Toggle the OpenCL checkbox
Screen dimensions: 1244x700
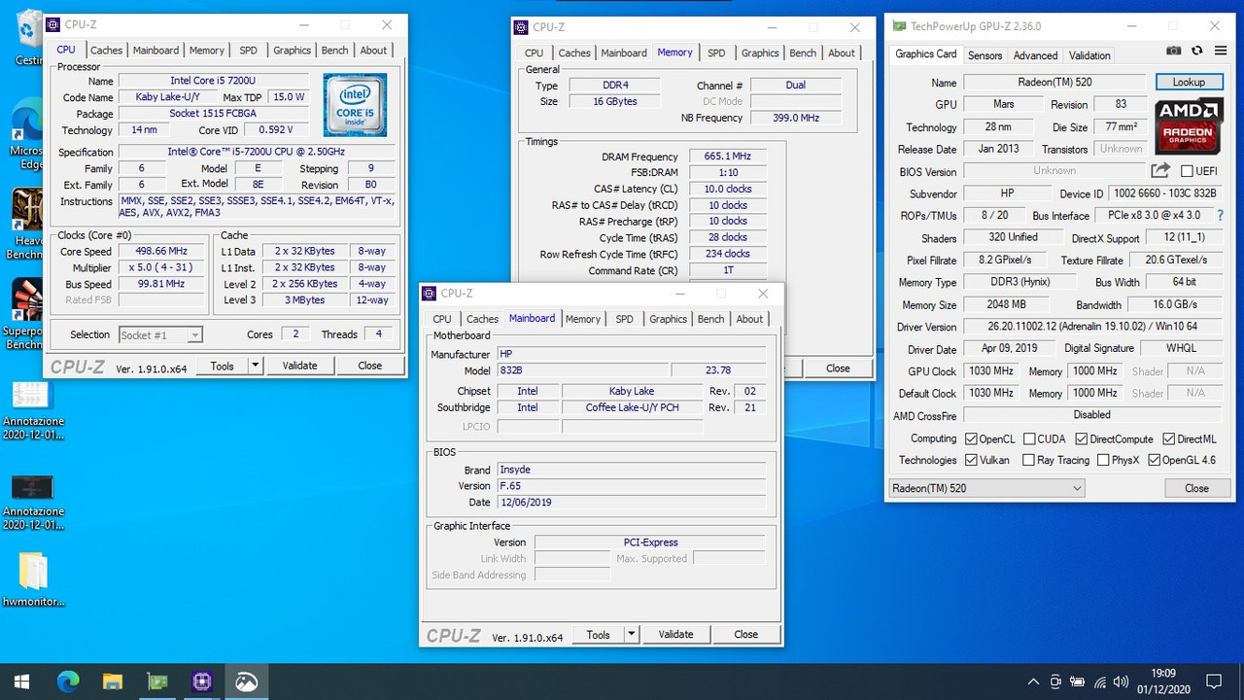click(971, 438)
